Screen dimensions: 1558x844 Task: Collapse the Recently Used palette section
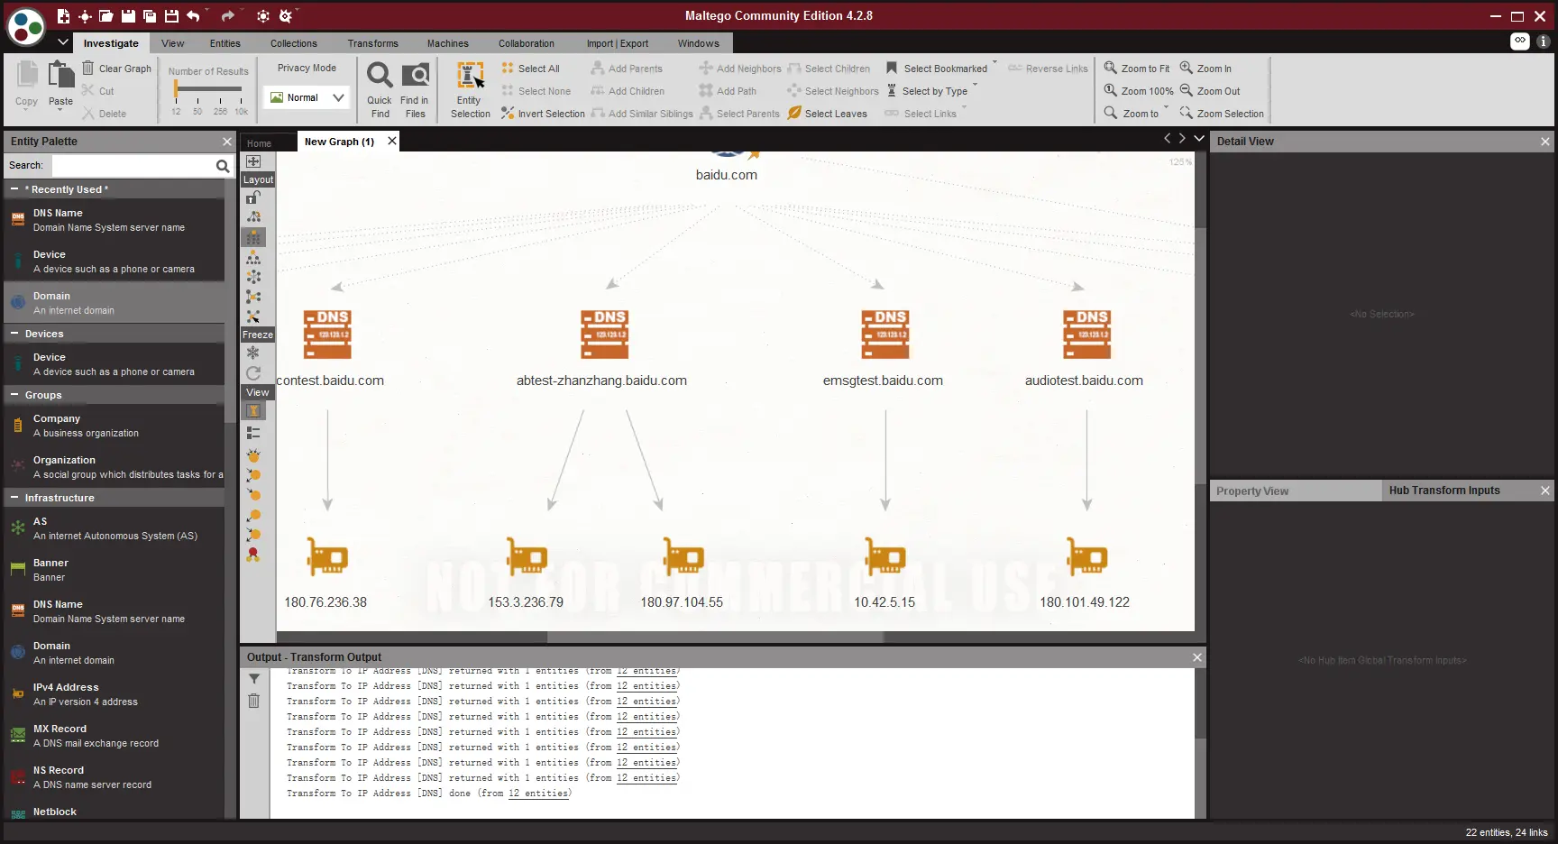point(14,189)
